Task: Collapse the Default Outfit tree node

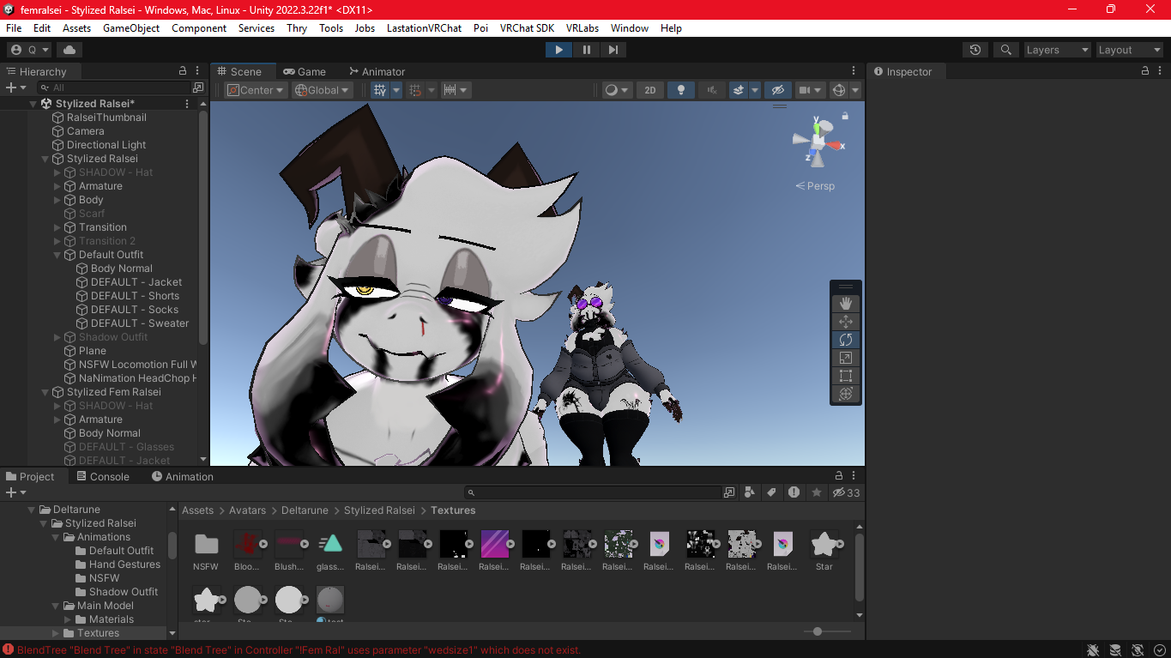Action: pos(57,255)
